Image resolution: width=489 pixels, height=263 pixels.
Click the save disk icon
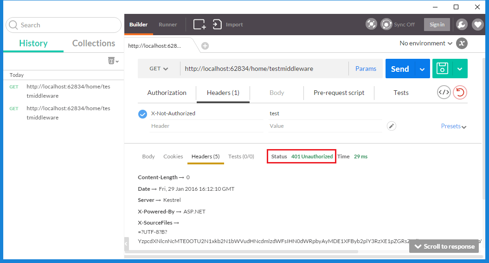[442, 69]
